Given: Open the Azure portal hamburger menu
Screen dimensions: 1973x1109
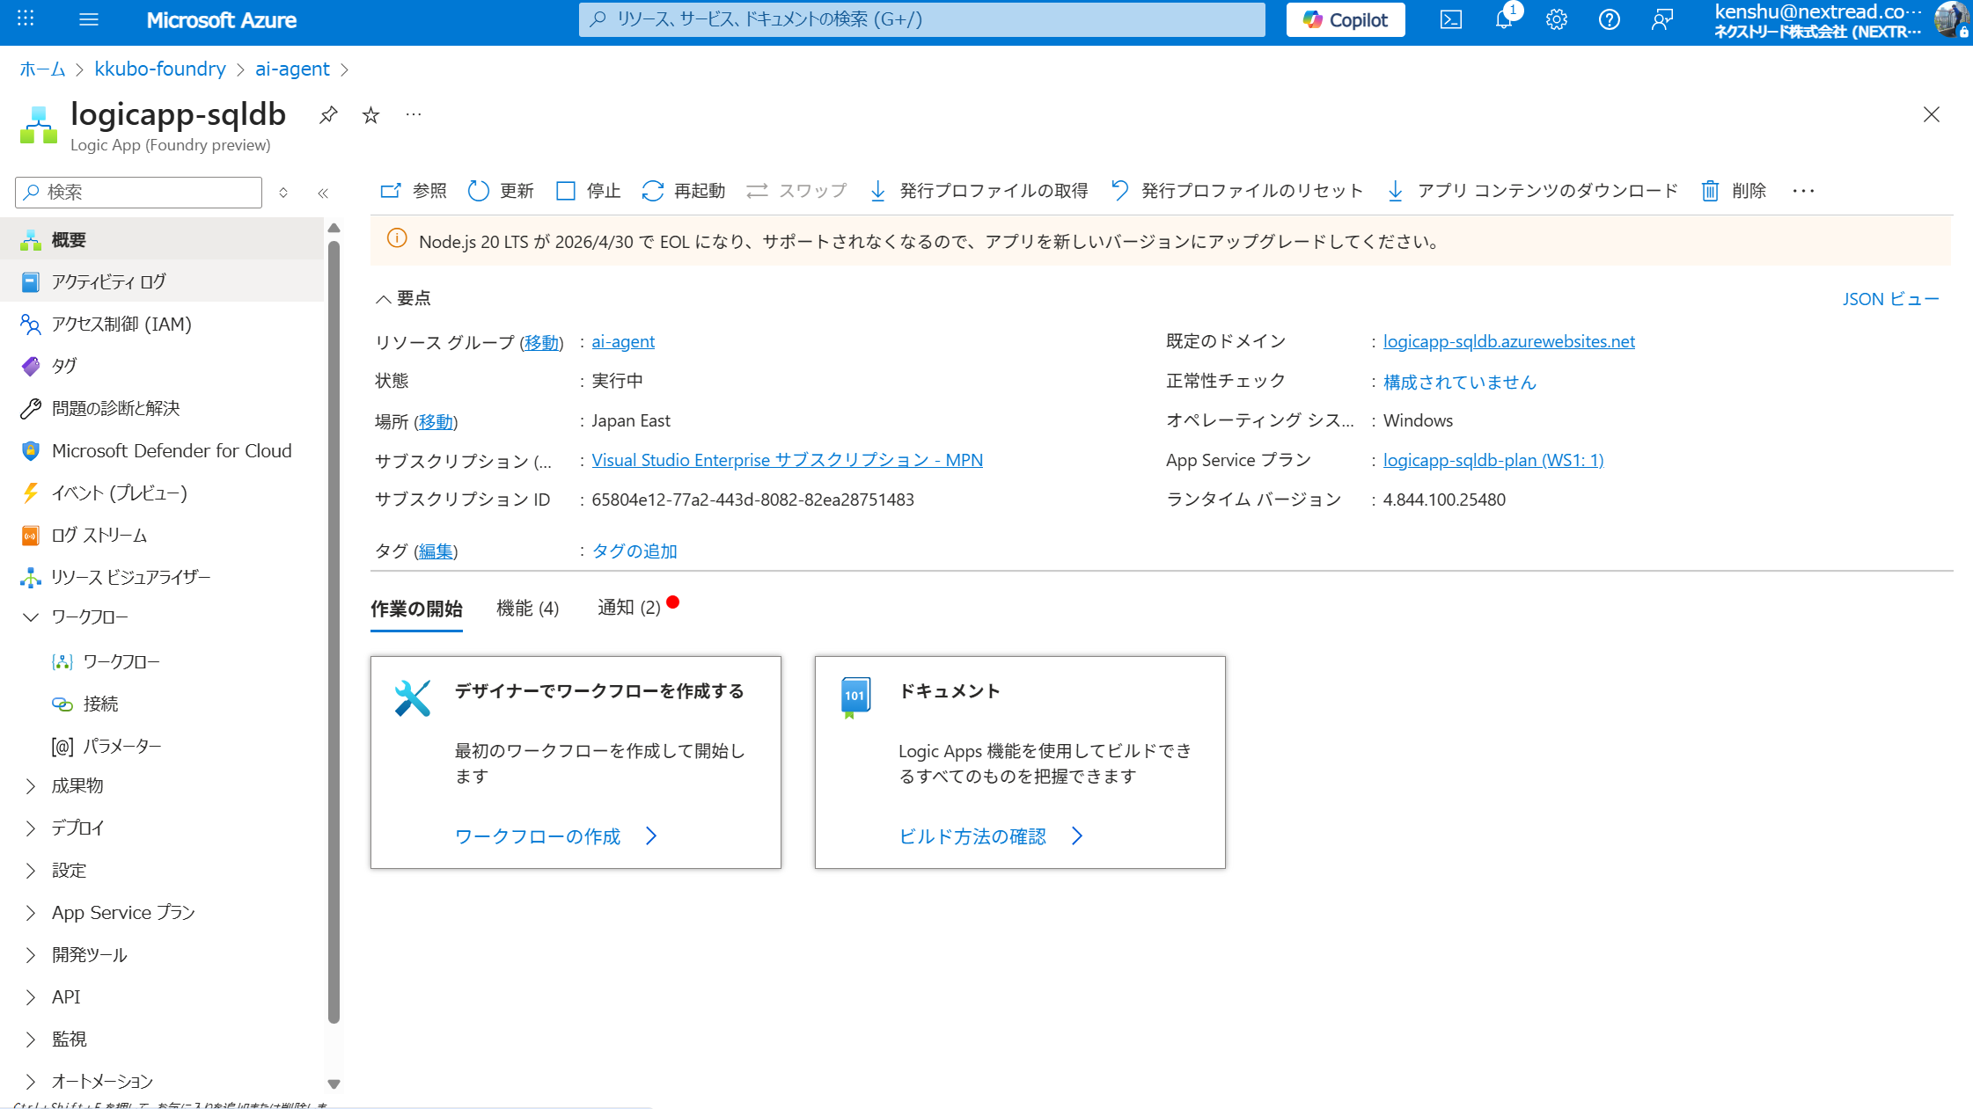Looking at the screenshot, I should tap(89, 19).
